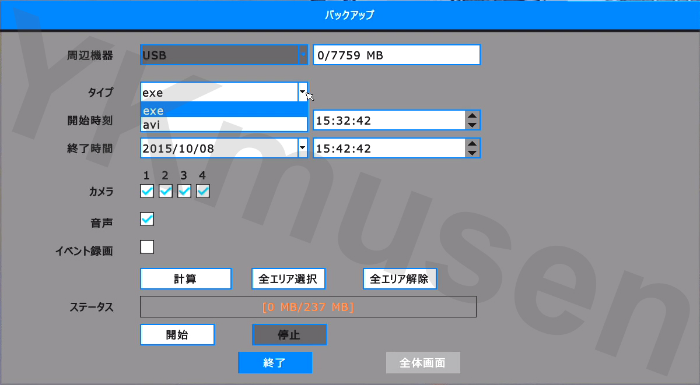Start backup with 開始 button
Viewport: 700px width, 385px height.
[x=177, y=334]
